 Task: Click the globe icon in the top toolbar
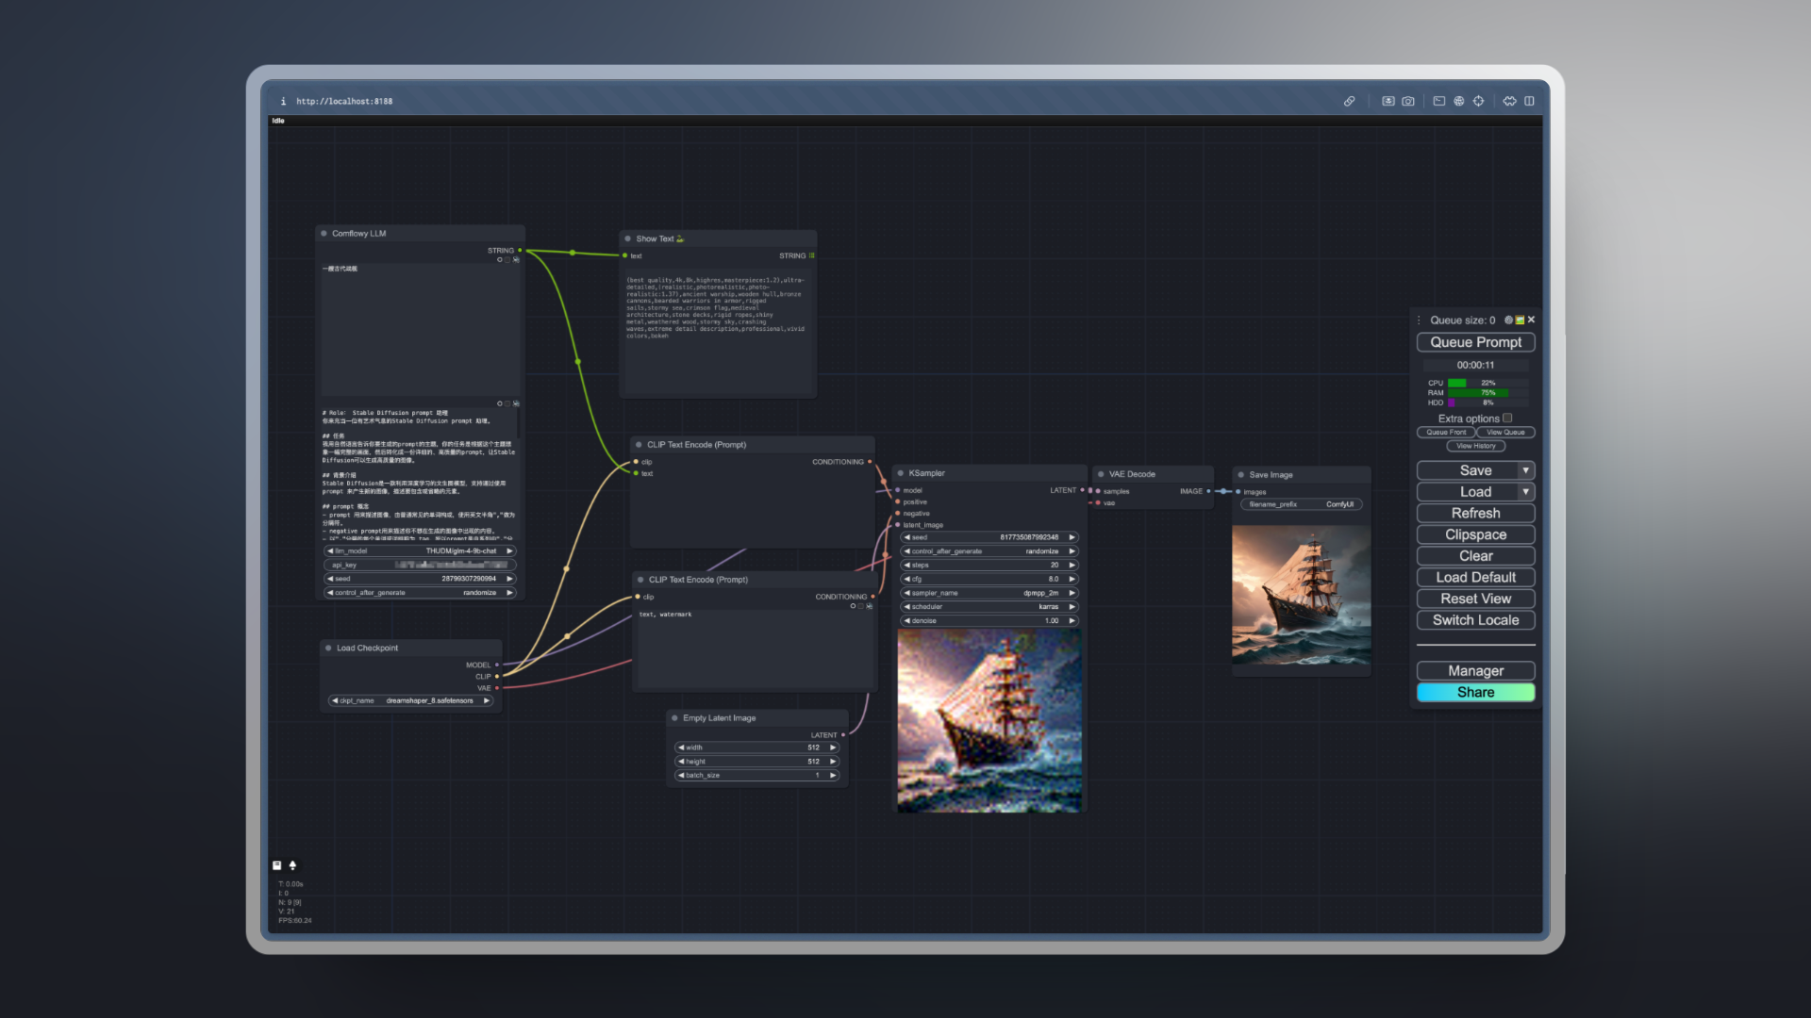[x=1459, y=101]
